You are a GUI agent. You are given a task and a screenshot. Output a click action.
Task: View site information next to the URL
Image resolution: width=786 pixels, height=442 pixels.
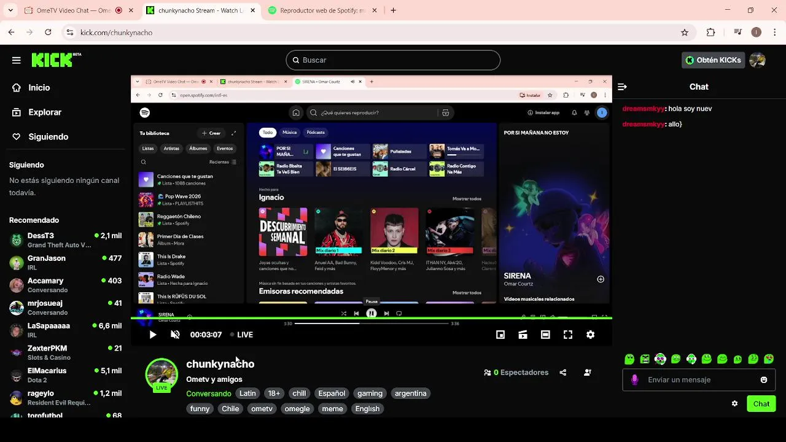coord(70,33)
